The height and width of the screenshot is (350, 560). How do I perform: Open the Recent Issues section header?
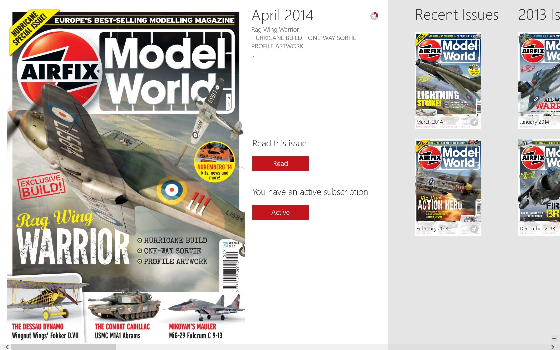(x=457, y=15)
